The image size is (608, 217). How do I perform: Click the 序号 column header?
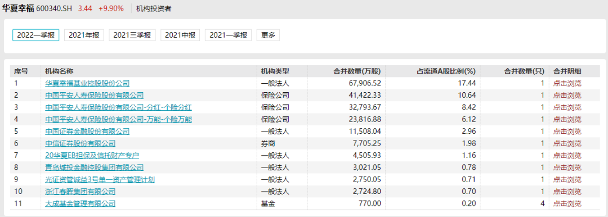[21, 71]
